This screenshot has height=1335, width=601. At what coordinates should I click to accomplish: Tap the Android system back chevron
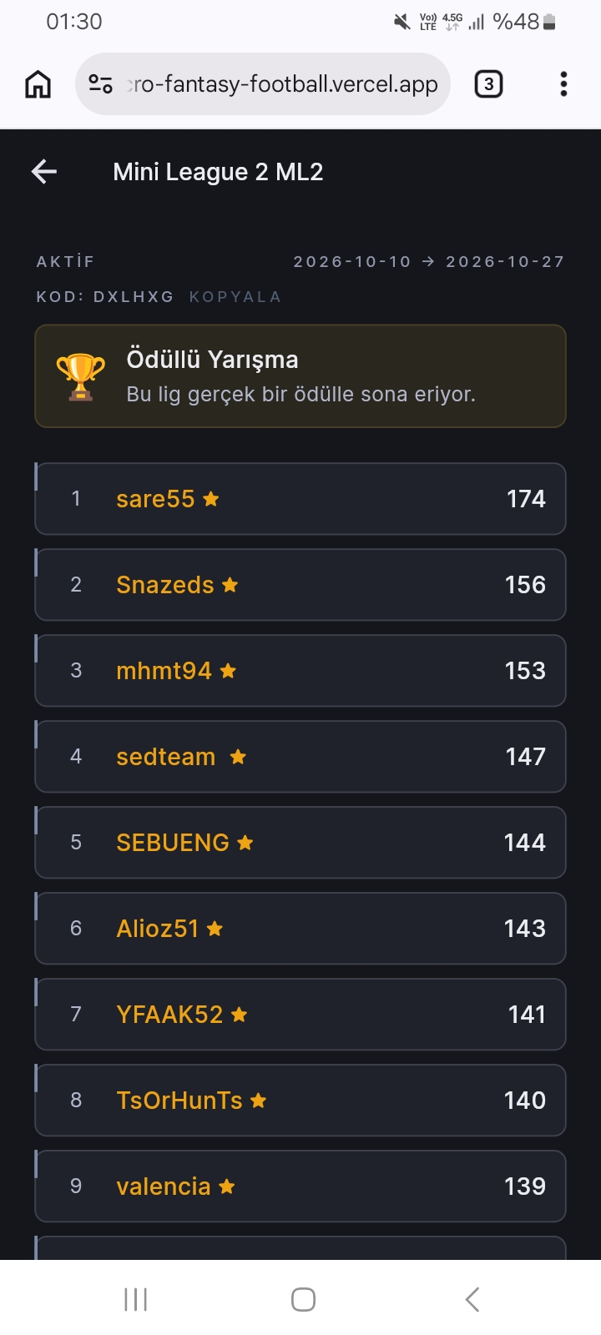click(x=472, y=1299)
